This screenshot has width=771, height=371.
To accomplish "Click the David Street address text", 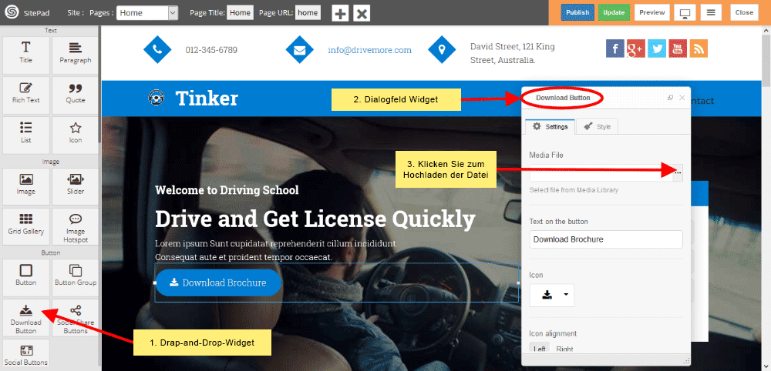I will (x=513, y=53).
